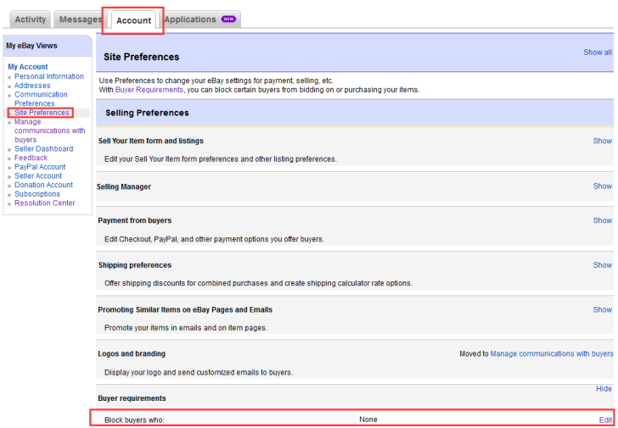This screenshot has height=428, width=618.
Task: Hide the Buyer requirements section
Action: pos(604,389)
